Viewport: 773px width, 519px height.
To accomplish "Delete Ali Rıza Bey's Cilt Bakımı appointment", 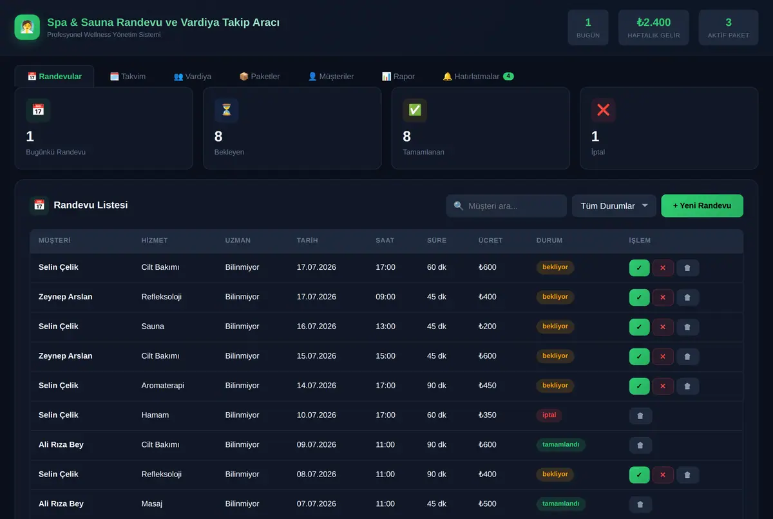I will (x=640, y=446).
